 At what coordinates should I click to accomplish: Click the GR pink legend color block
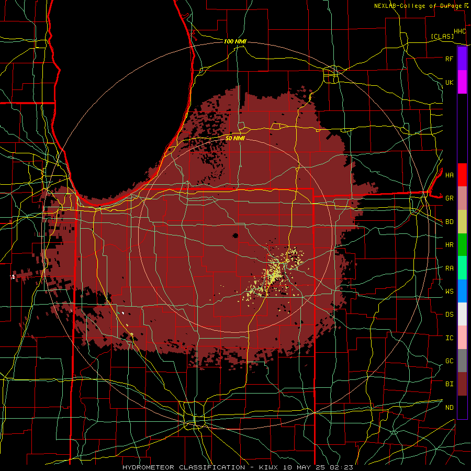pyautogui.click(x=462, y=198)
